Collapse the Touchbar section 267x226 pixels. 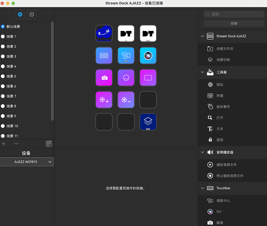(x=202, y=188)
